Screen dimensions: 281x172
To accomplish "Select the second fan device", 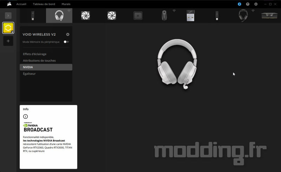I will 112,15.
